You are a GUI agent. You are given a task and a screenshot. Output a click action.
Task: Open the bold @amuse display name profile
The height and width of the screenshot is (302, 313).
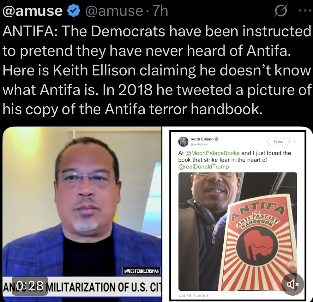pyautogui.click(x=33, y=11)
